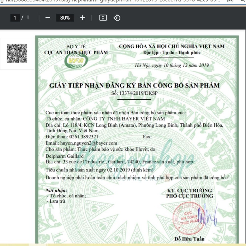The width and height of the screenshot is (246, 246).
Task: Select the 'Fax:' label
Action: coord(147,137)
